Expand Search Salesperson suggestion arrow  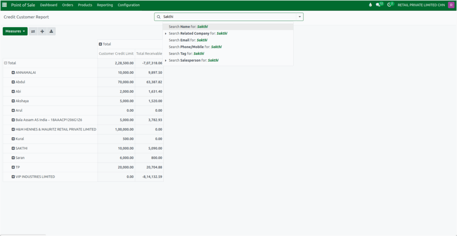166,60
